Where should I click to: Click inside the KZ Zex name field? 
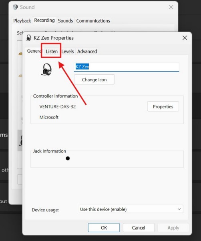tap(127, 67)
